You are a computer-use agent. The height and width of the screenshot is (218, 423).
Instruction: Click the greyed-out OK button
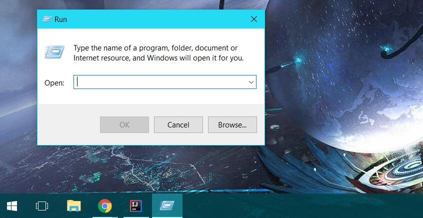[x=124, y=124]
